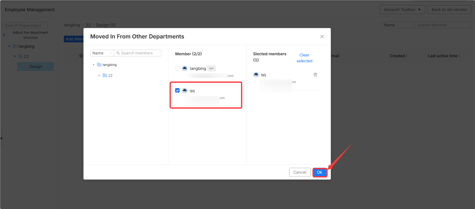This screenshot has height=209, width=475.
Task: Click the 22 folder icon in dialog tree
Action: 105,75
